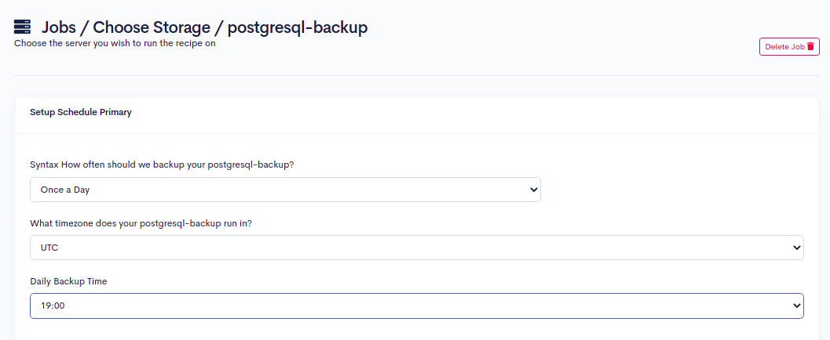Image resolution: width=830 pixels, height=340 pixels.
Task: Click the horizontal divider below the page title
Action: (x=416, y=75)
